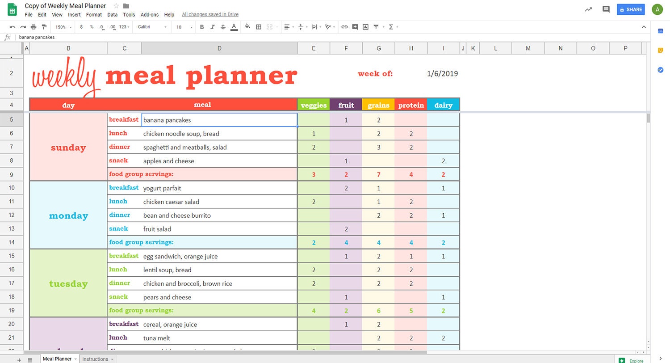Select the Paint format tool
Screen dimensions: 670x363
pyautogui.click(x=44, y=27)
